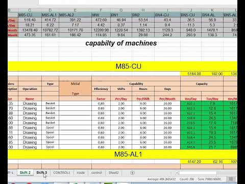Select column D header
The width and height of the screenshot is (245, 184).
50,10
